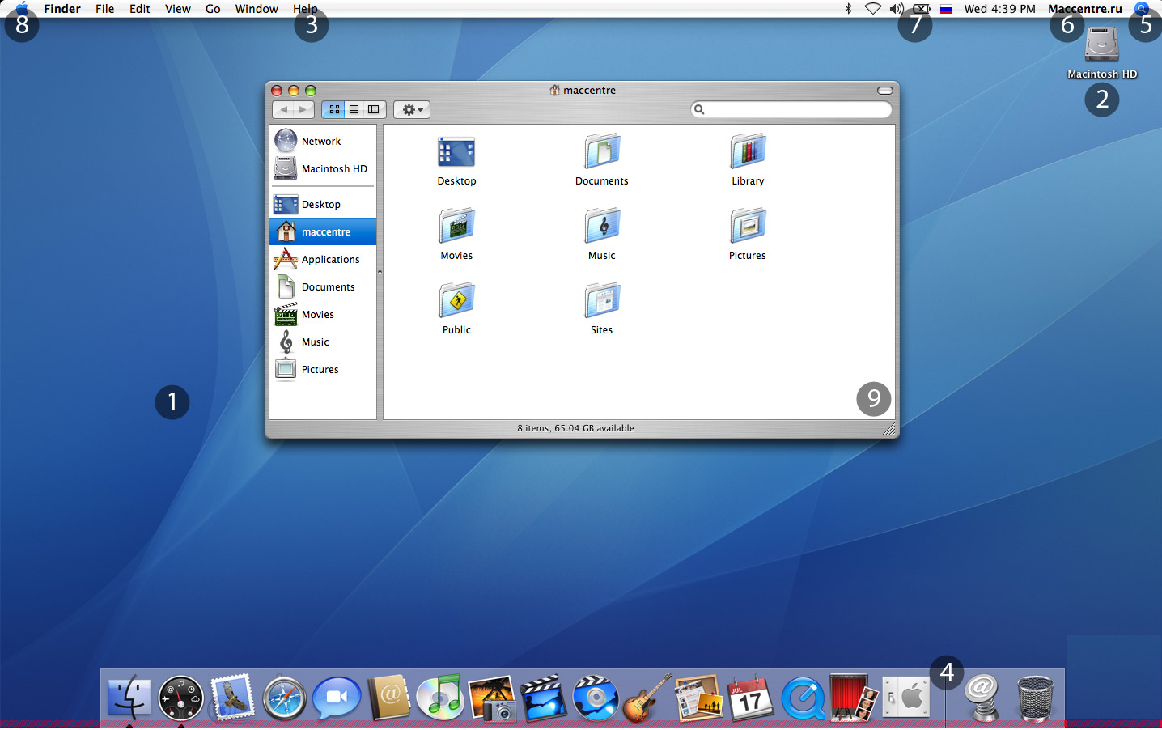The image size is (1162, 730).
Task: Open the Finder menu
Action: tap(62, 9)
